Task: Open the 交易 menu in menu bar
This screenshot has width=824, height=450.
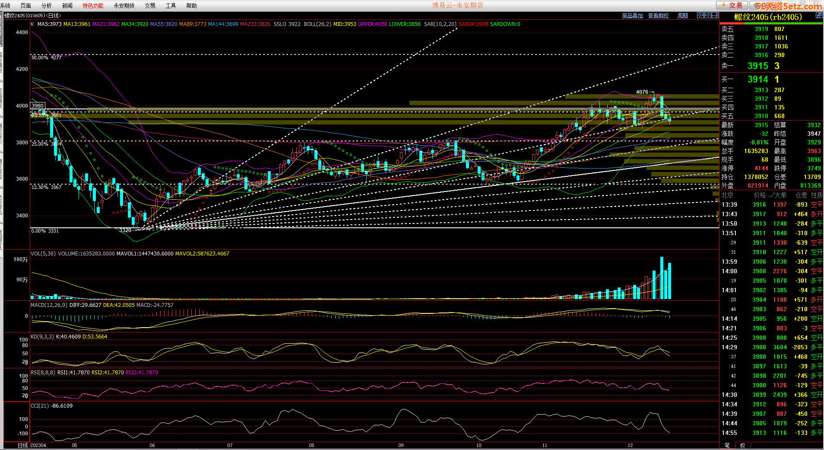Action: (x=150, y=6)
